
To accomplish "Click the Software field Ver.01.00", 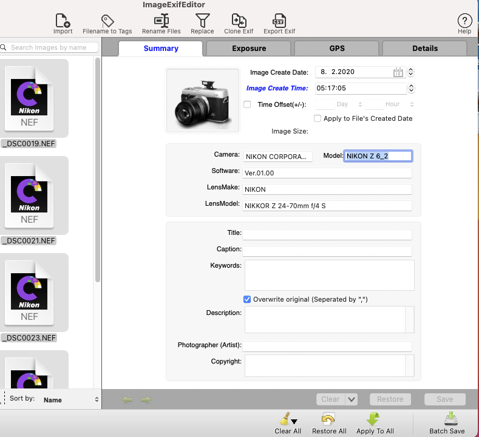I will [x=327, y=173].
